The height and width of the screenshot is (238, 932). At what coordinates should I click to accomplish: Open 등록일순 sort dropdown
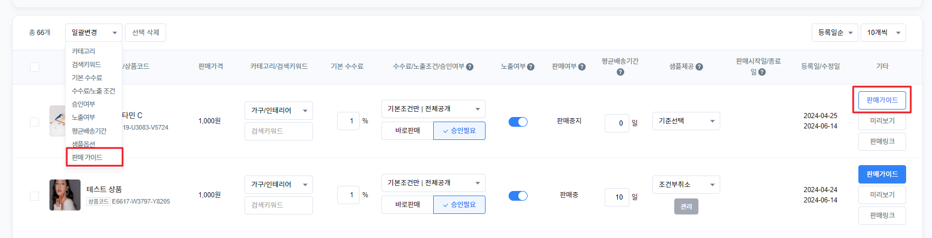coord(835,33)
